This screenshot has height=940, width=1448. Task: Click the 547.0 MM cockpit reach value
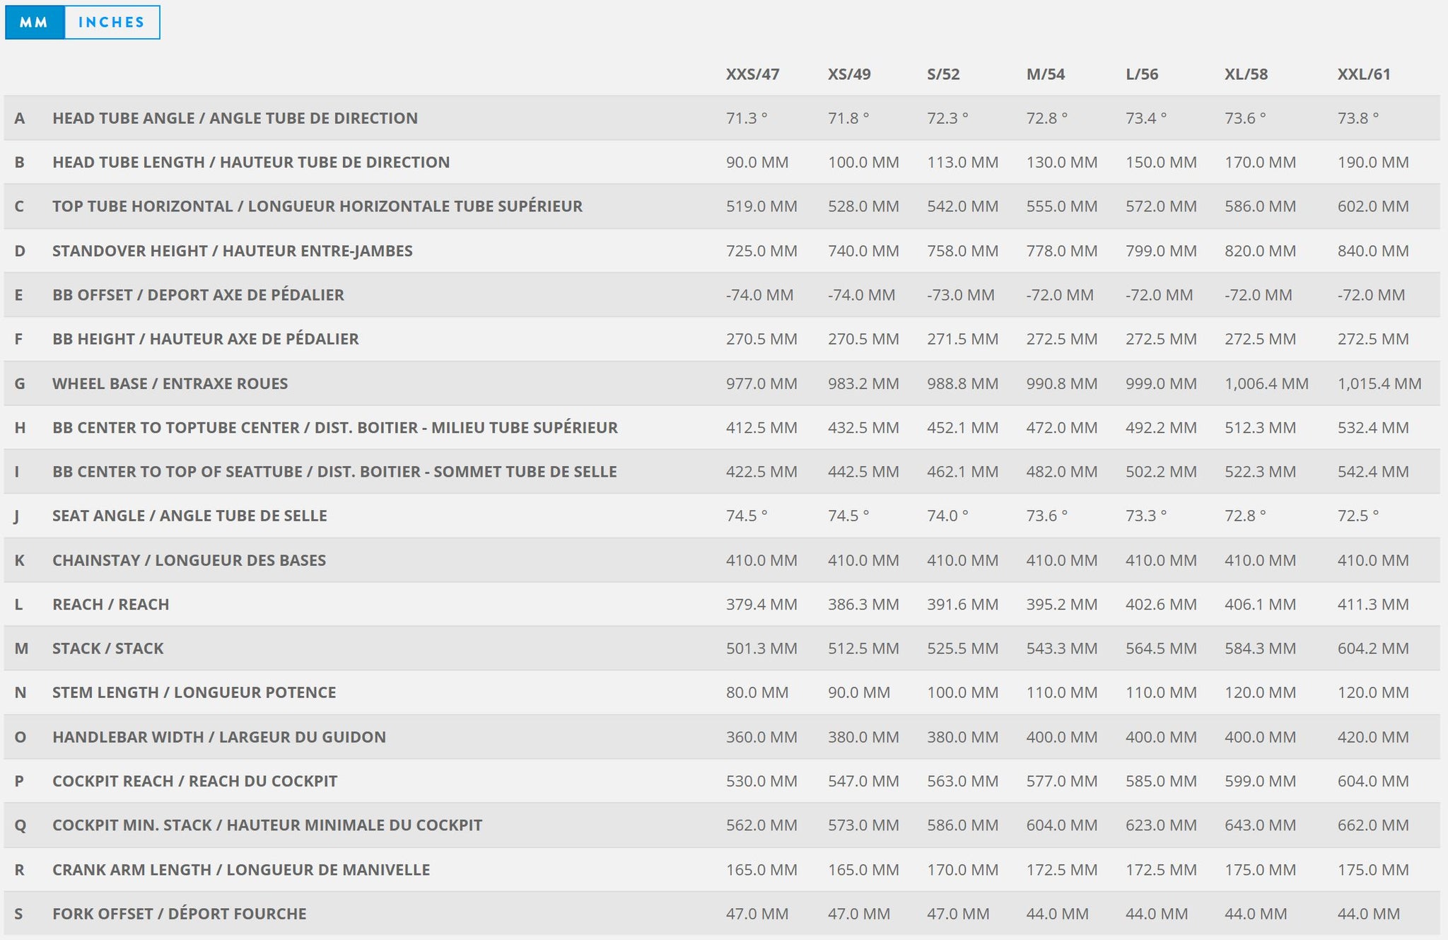pyautogui.click(x=863, y=781)
